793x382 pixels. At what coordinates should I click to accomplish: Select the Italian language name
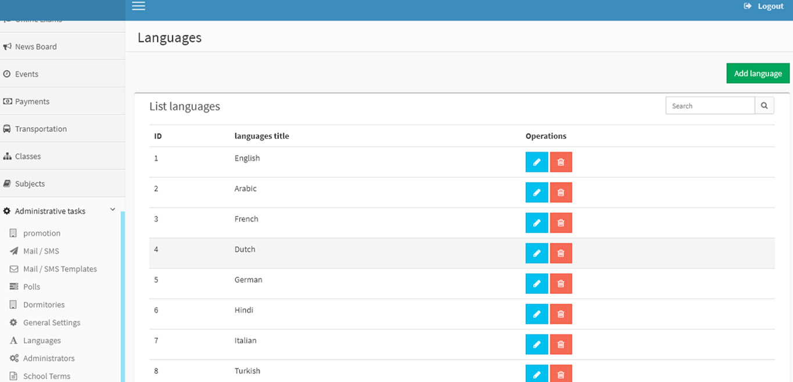(245, 340)
